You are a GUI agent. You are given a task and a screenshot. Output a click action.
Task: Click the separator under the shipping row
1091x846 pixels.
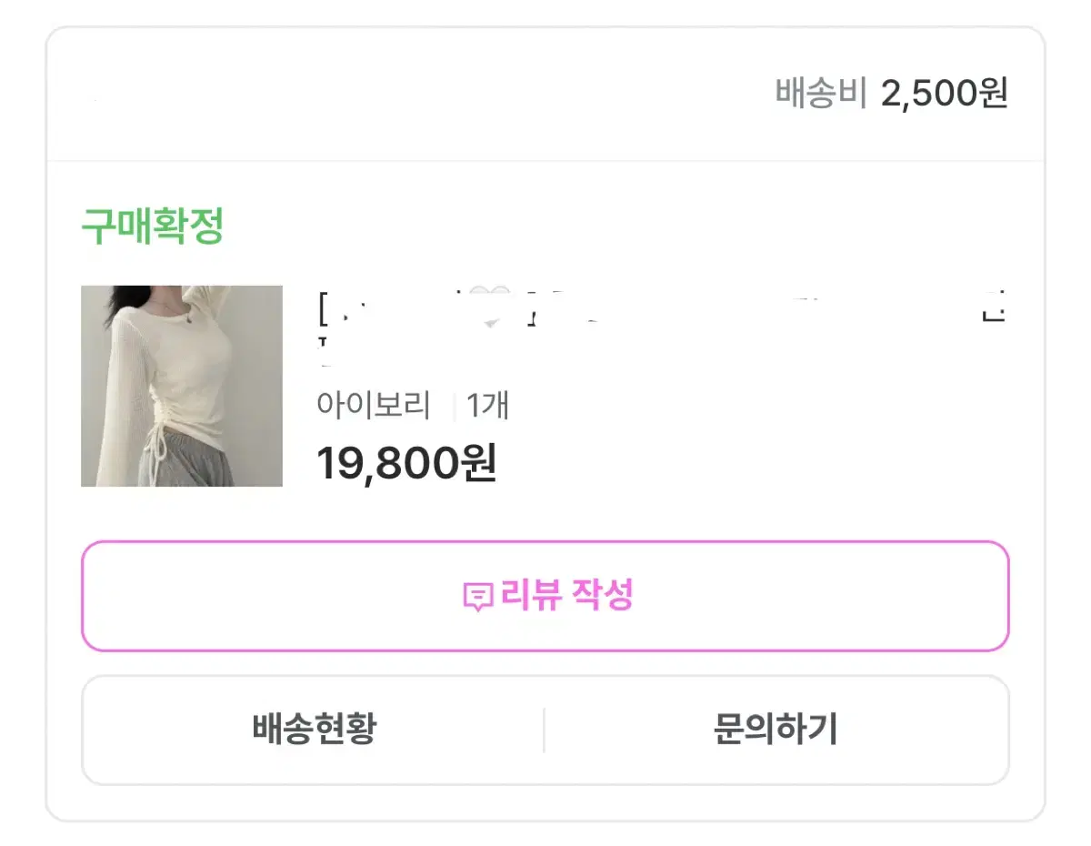click(x=545, y=161)
